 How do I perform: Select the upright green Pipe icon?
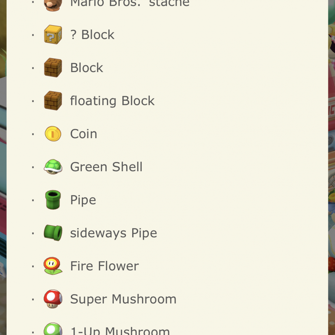[x=53, y=200]
